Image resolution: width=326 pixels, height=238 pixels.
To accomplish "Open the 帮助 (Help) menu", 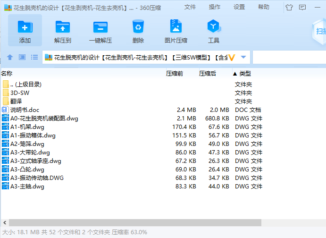I will tap(264, 7).
